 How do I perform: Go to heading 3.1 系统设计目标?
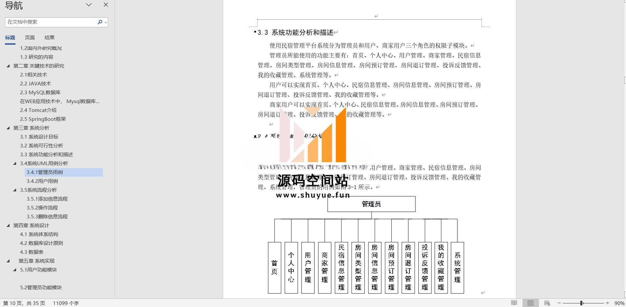coord(39,137)
